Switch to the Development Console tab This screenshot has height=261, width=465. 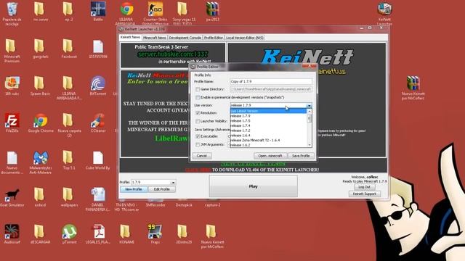(185, 38)
